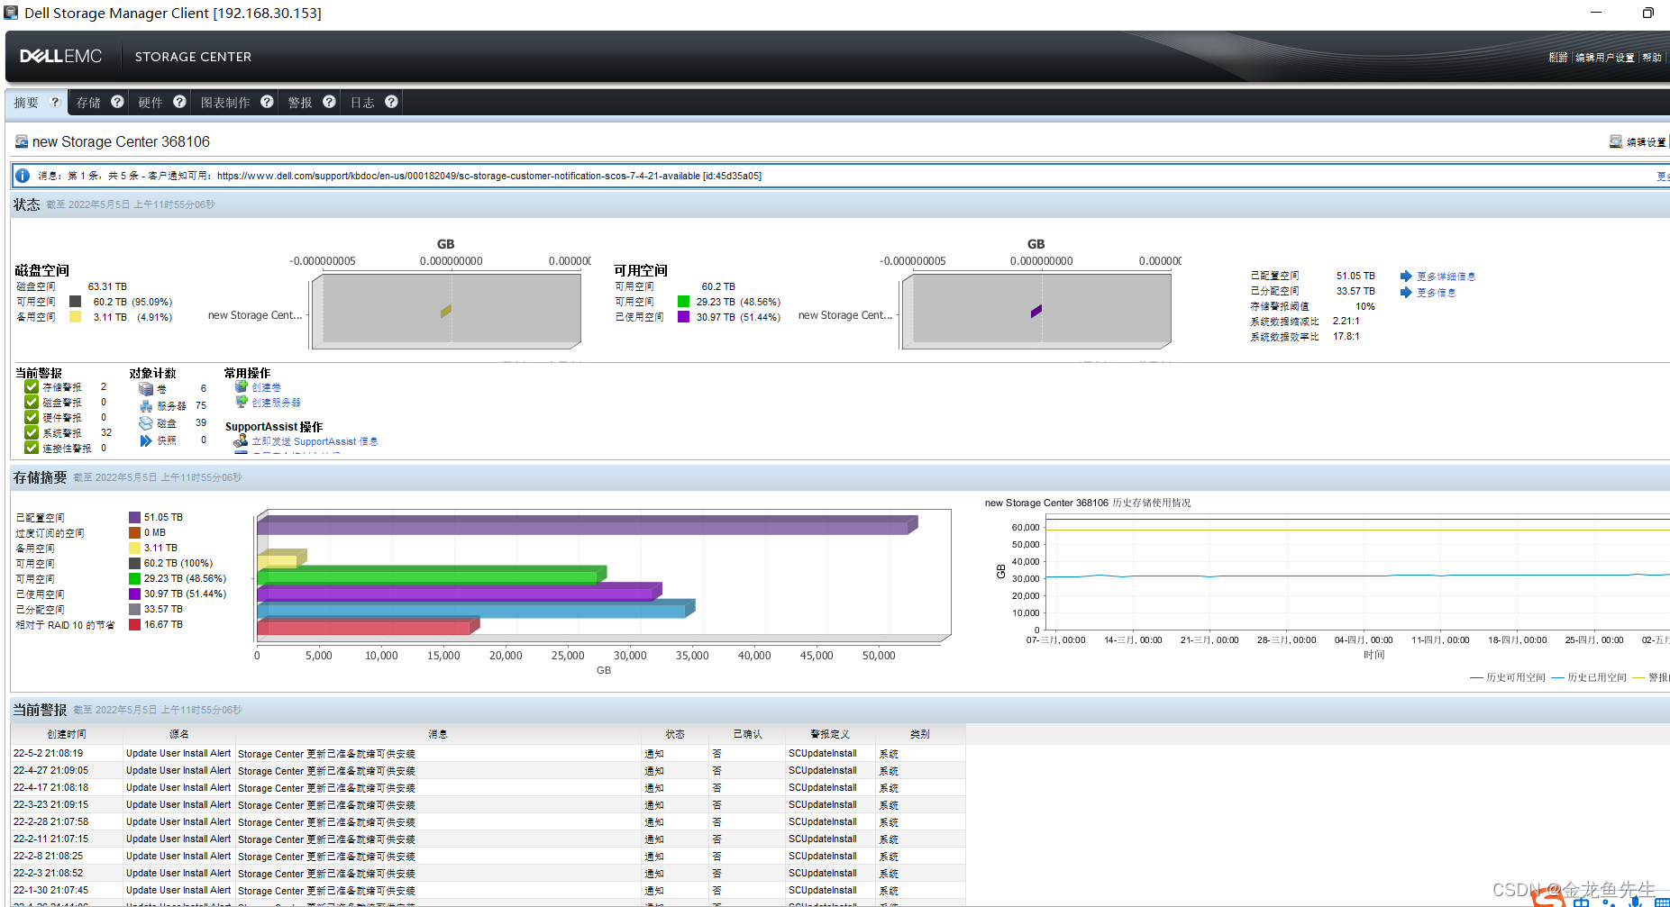Screen dimensions: 1670x907
Task: Click blue arrow icon beside 更多详细信息
Action: (1406, 277)
